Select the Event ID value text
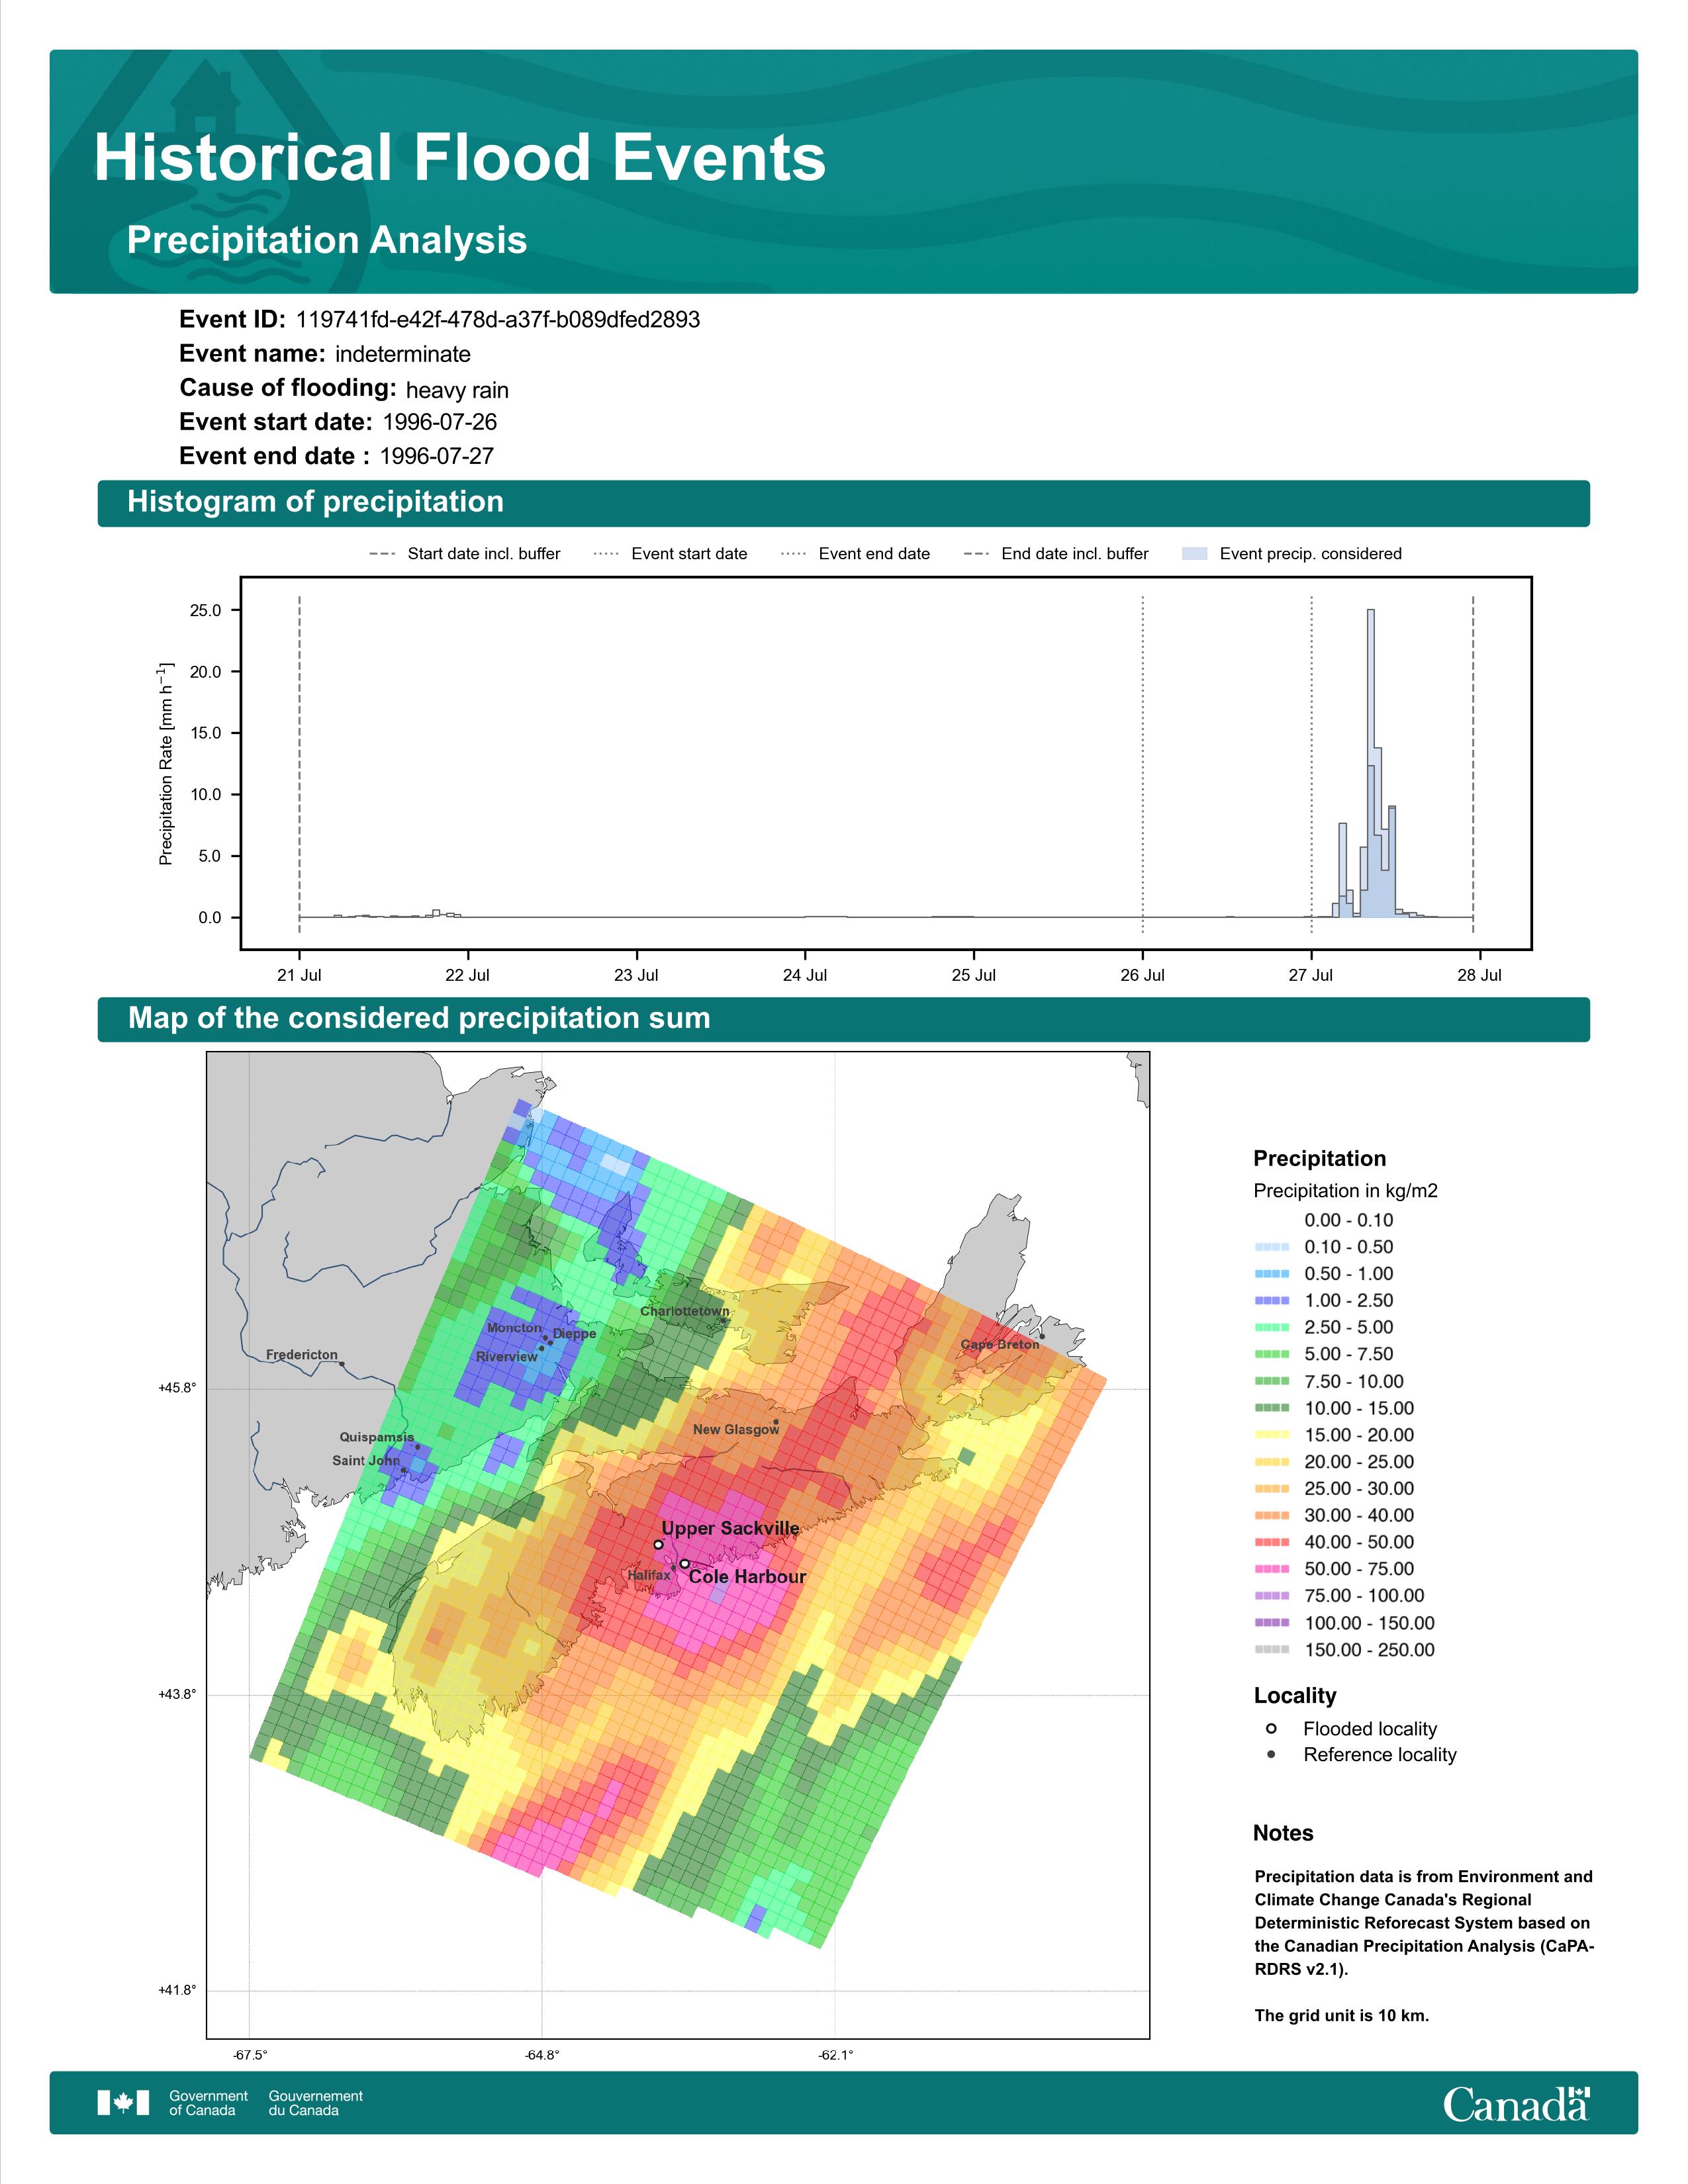 [x=498, y=320]
